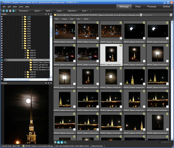This screenshot has width=174, height=148.
Task: Click the Forward navigation icon
Action: click(x=10, y=11)
